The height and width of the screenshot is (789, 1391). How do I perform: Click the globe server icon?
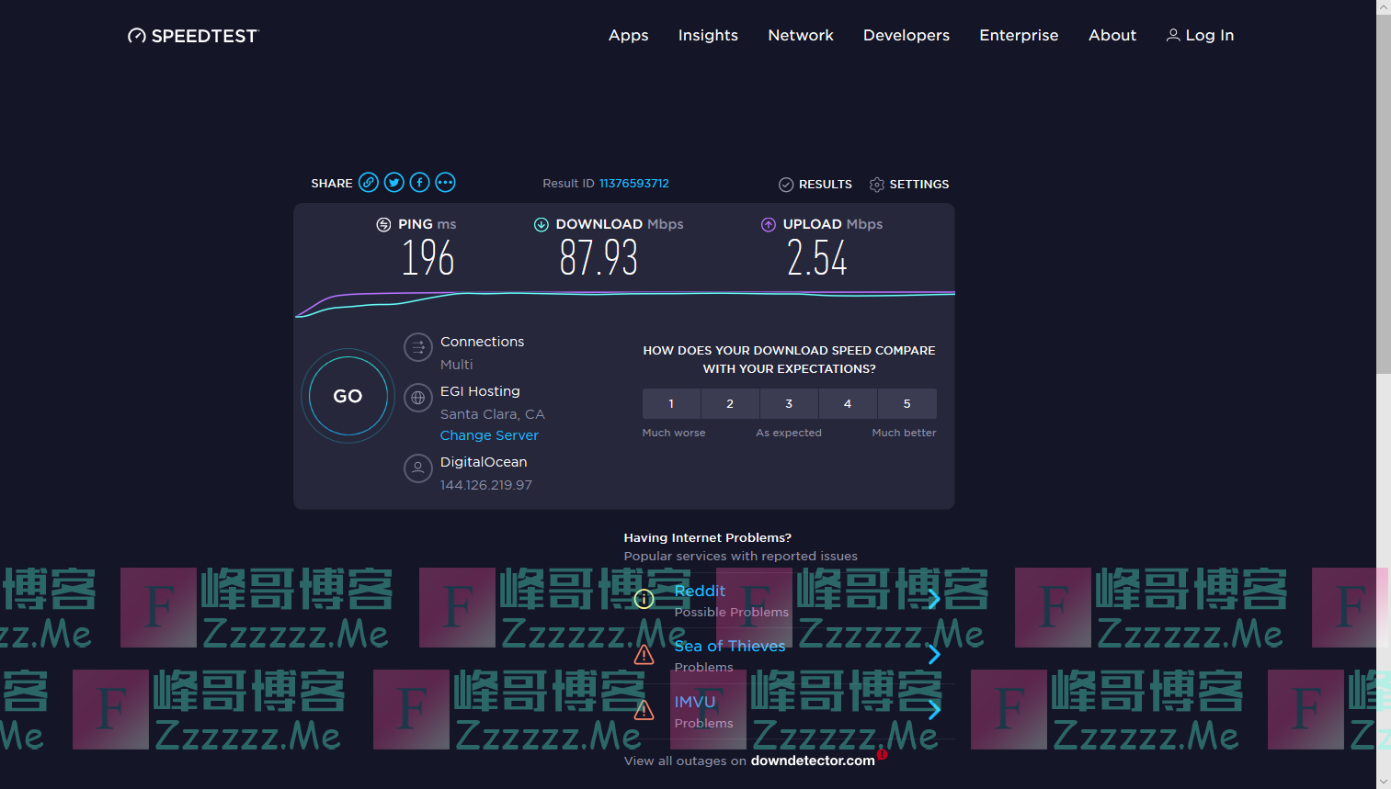[417, 398]
